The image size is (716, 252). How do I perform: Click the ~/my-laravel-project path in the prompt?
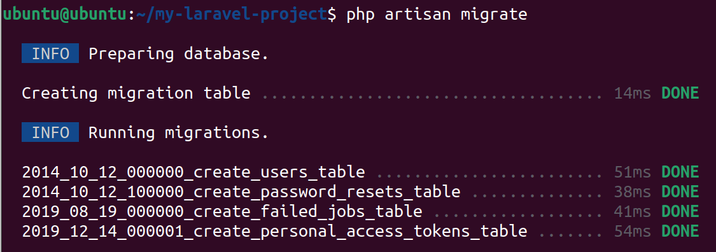232,15
